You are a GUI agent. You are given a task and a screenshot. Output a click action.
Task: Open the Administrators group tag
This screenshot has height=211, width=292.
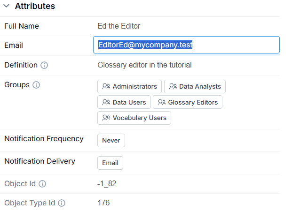click(x=129, y=87)
